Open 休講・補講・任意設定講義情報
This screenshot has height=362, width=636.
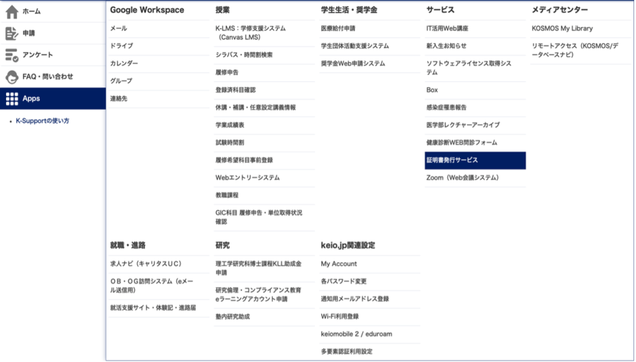255,107
